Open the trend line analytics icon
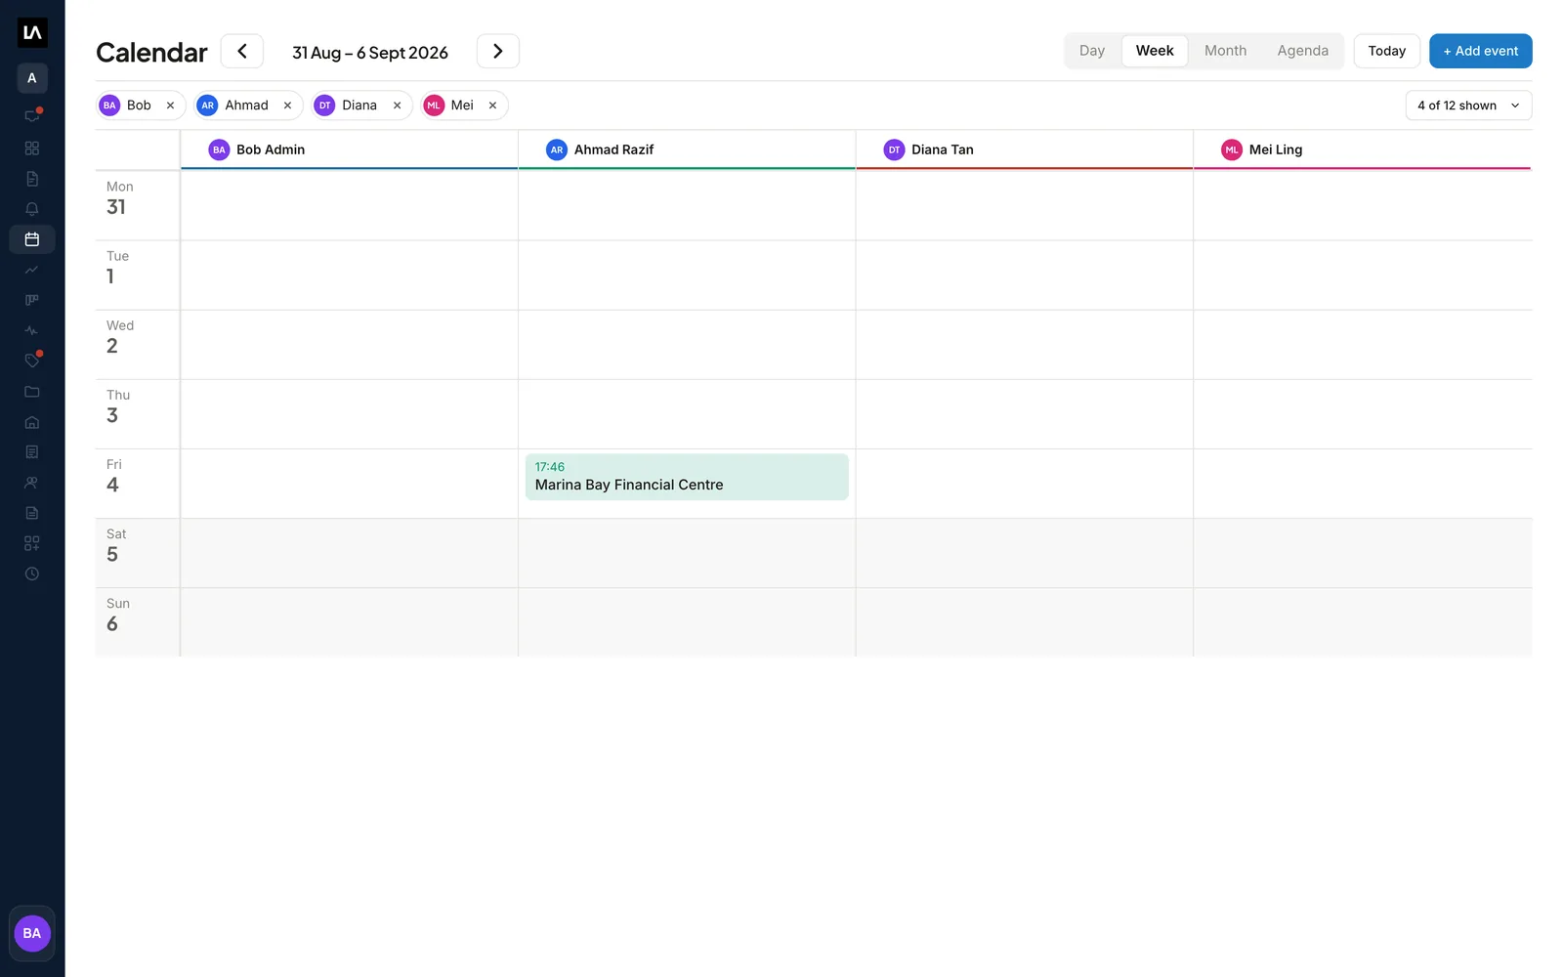The width and height of the screenshot is (1563, 977). [32, 270]
